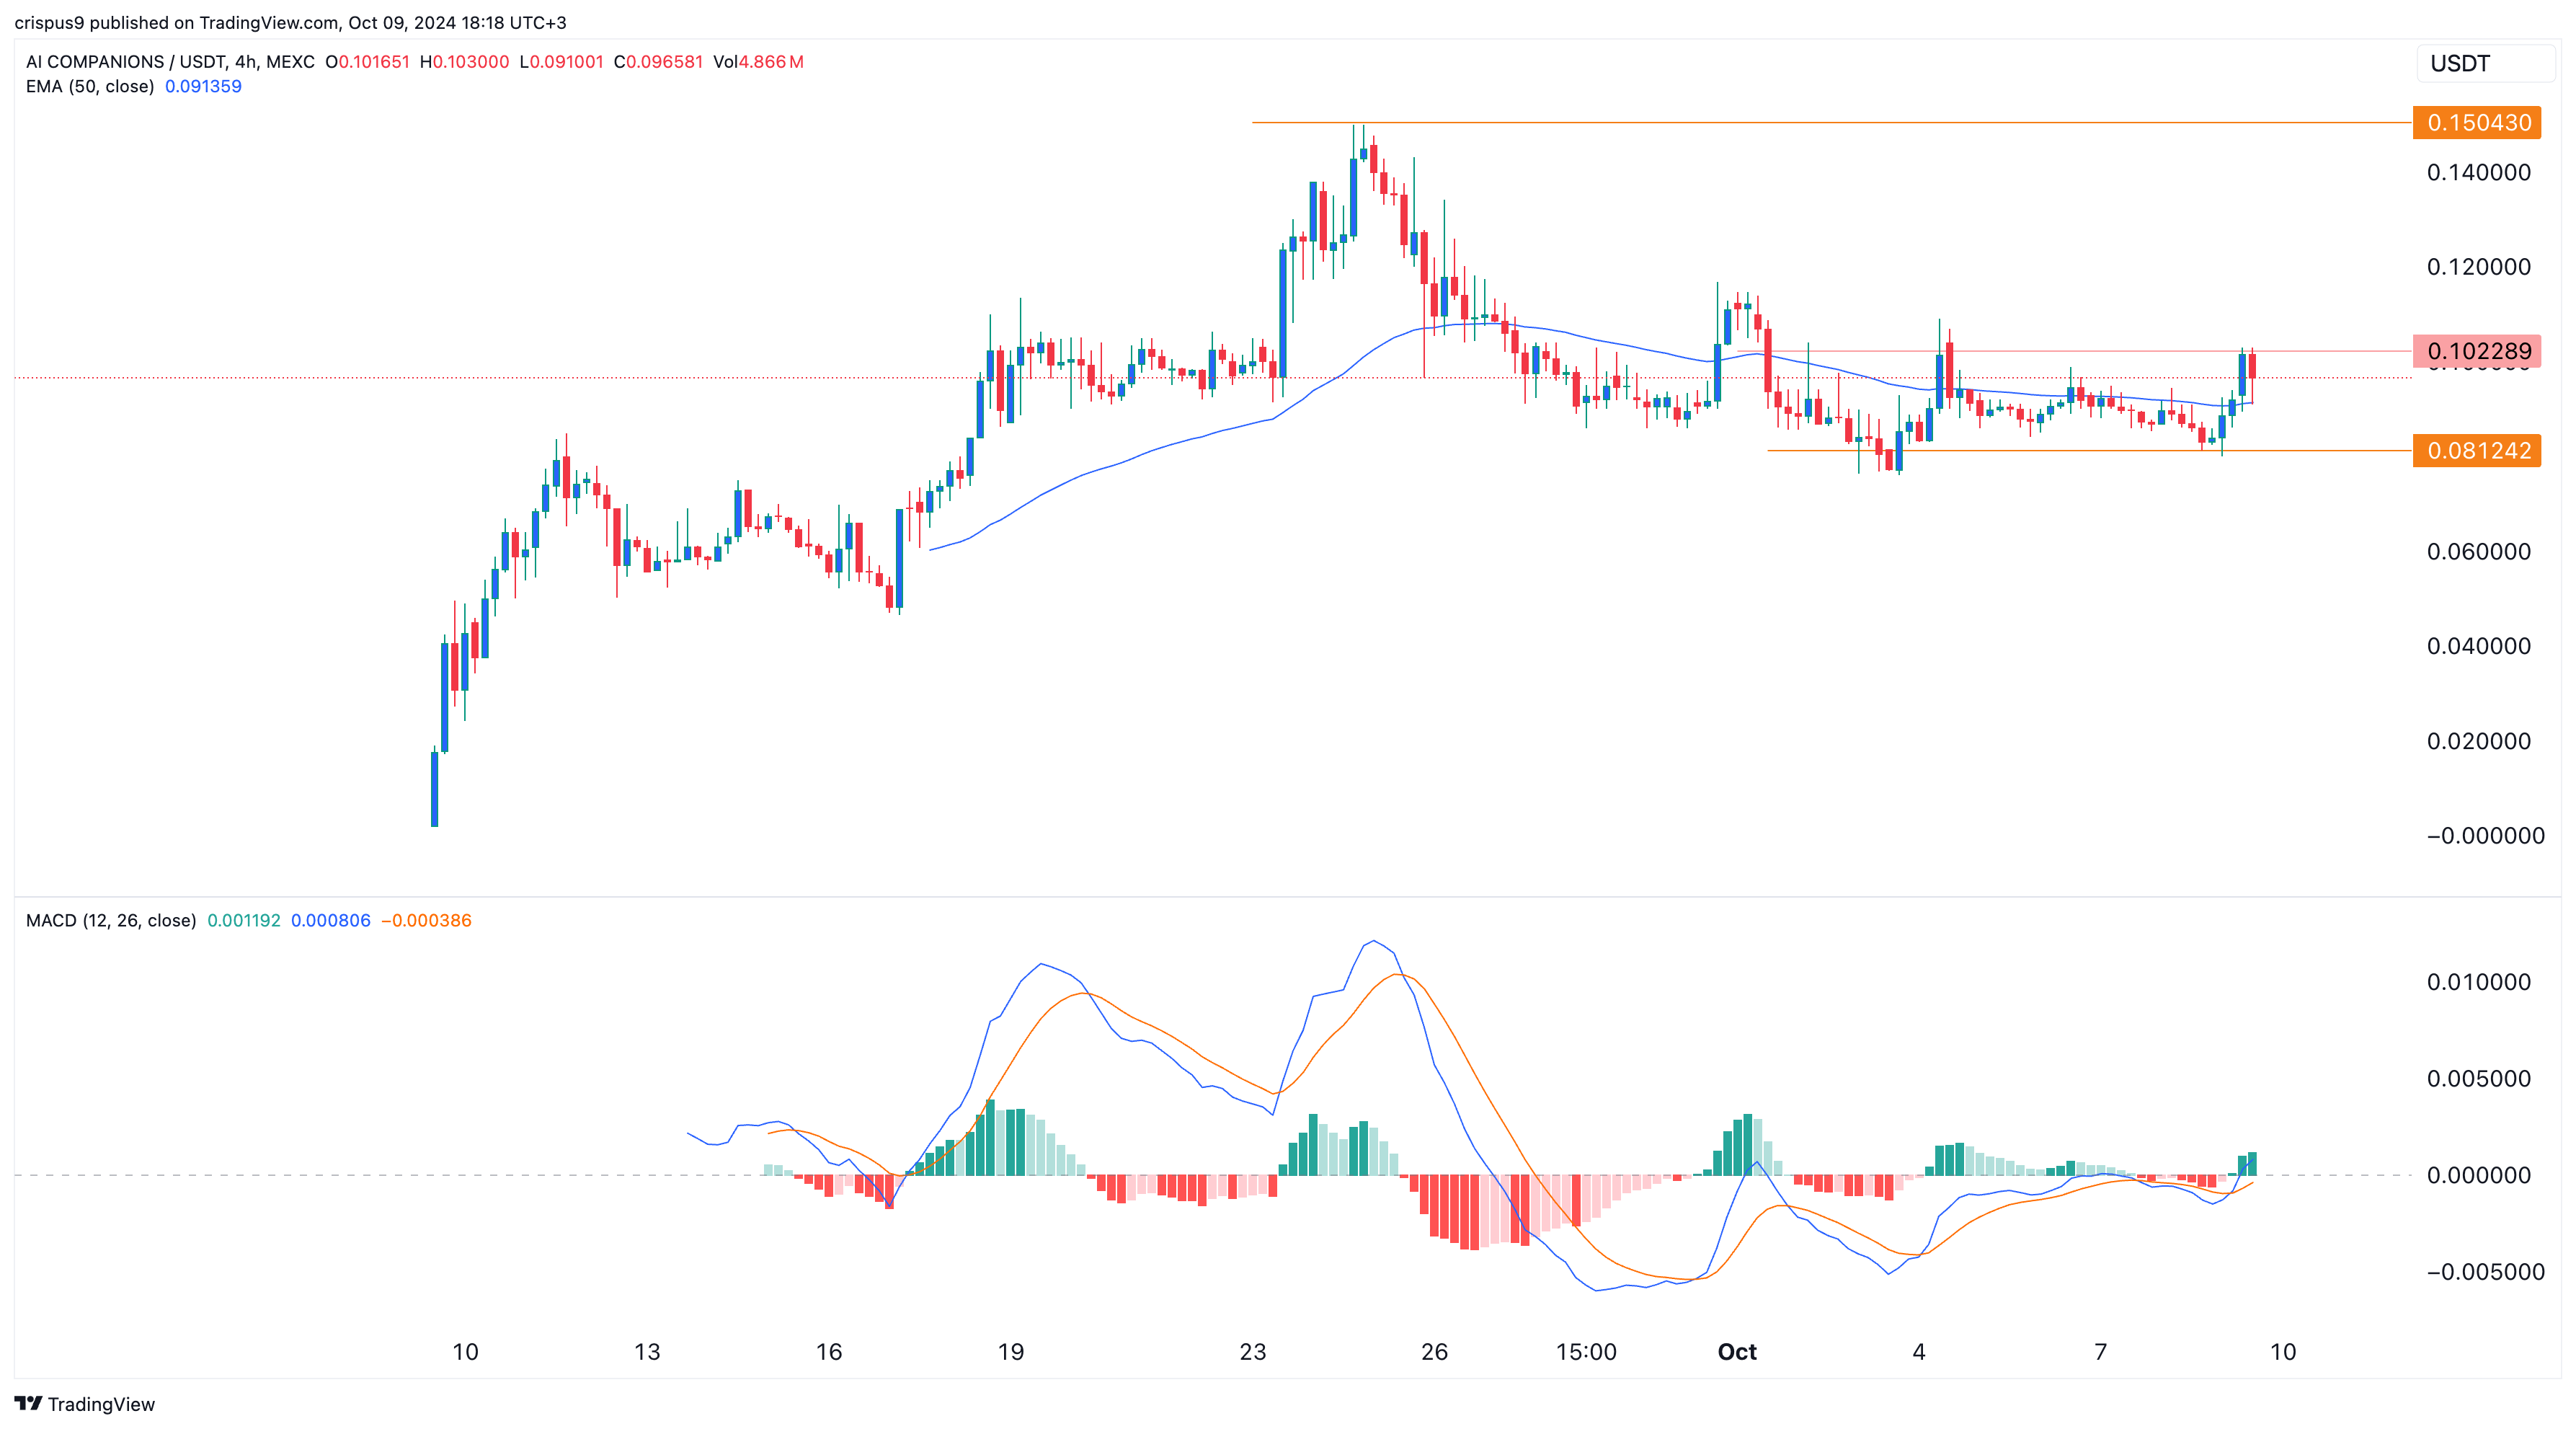This screenshot has width=2576, height=1429.
Task: Click the volume value Vol4.866 M
Action: [x=758, y=62]
